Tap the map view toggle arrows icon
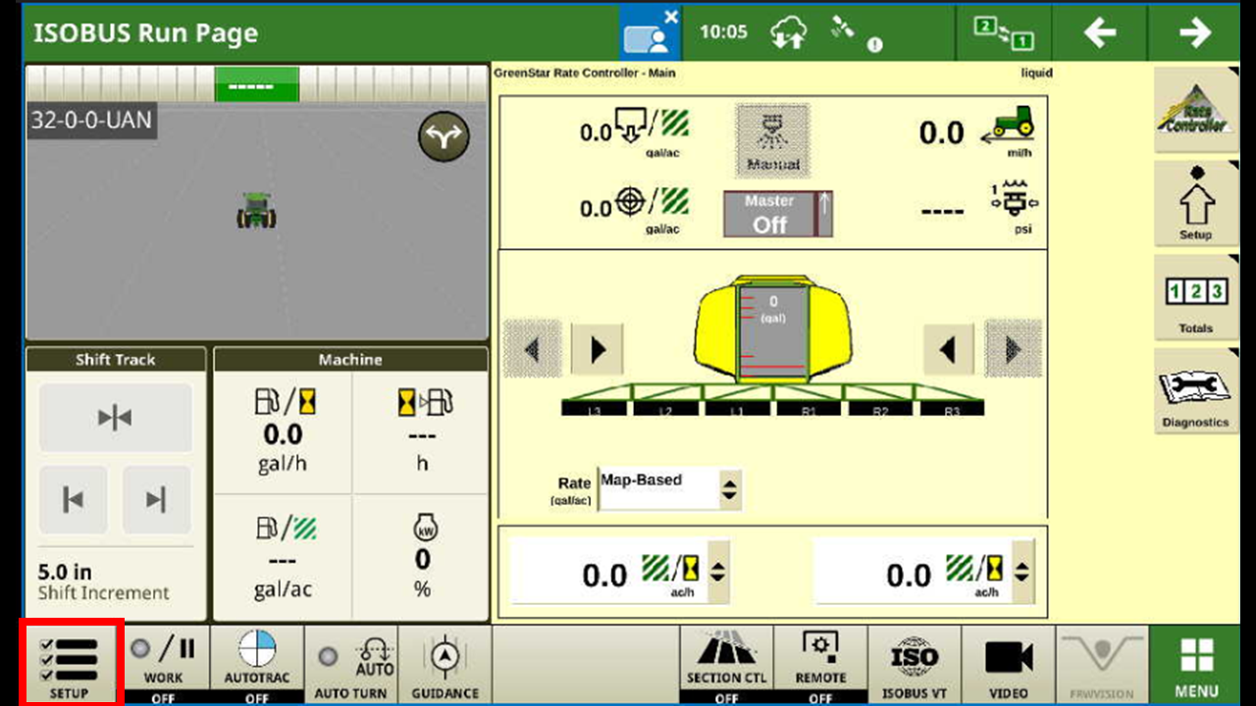1256x706 pixels. click(x=444, y=137)
